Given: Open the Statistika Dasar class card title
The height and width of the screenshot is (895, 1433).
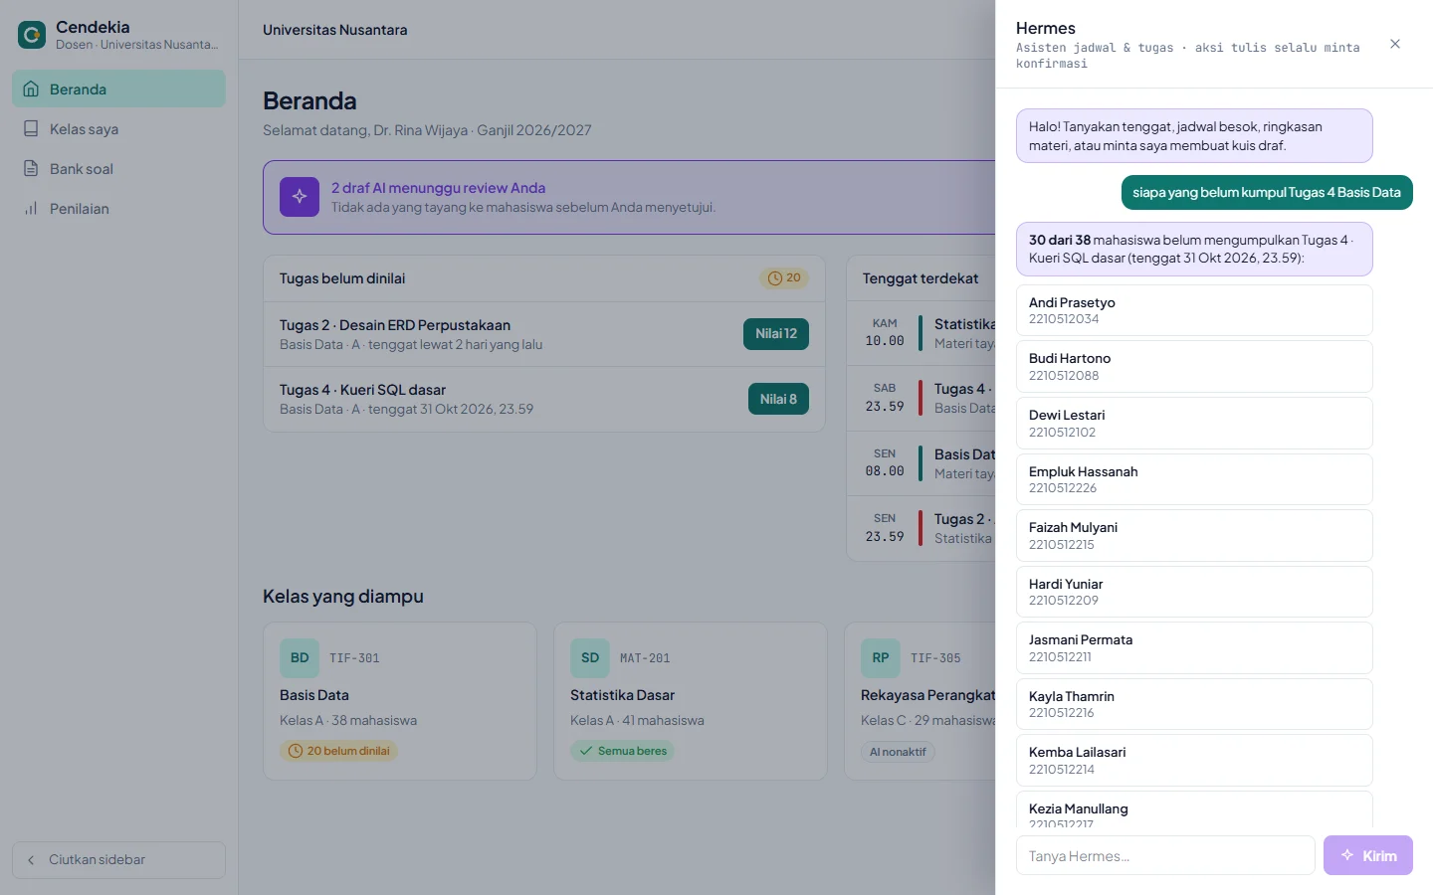Looking at the screenshot, I should 622,694.
